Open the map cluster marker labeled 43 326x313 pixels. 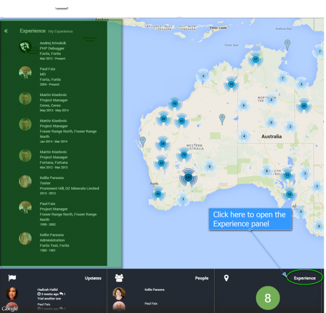coord(181,120)
